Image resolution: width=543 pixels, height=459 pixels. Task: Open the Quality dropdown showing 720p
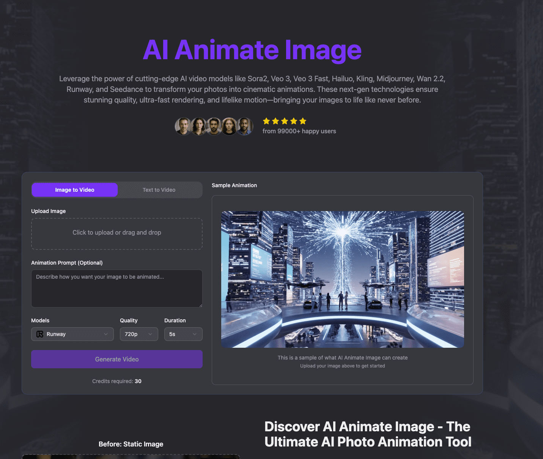tap(139, 334)
